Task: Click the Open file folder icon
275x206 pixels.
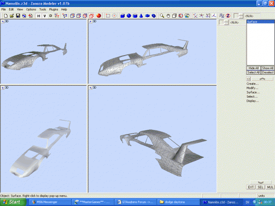Action: (12, 16)
